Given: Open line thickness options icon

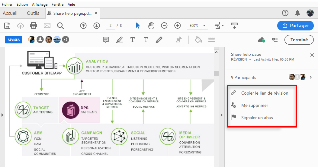Looking at the screenshot, I should point(211,40).
